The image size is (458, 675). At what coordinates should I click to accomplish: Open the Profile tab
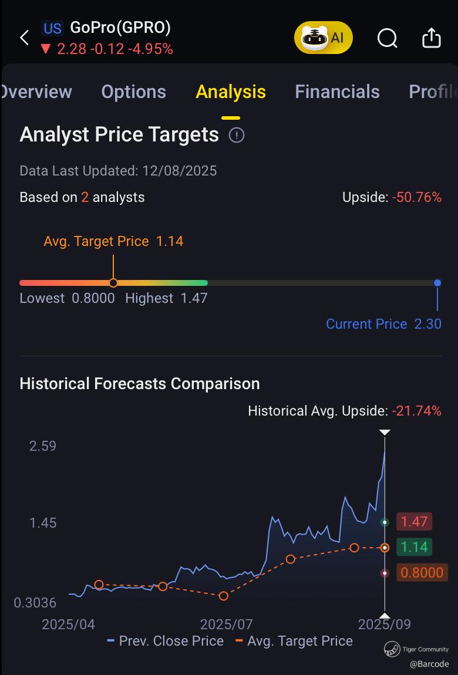click(433, 92)
